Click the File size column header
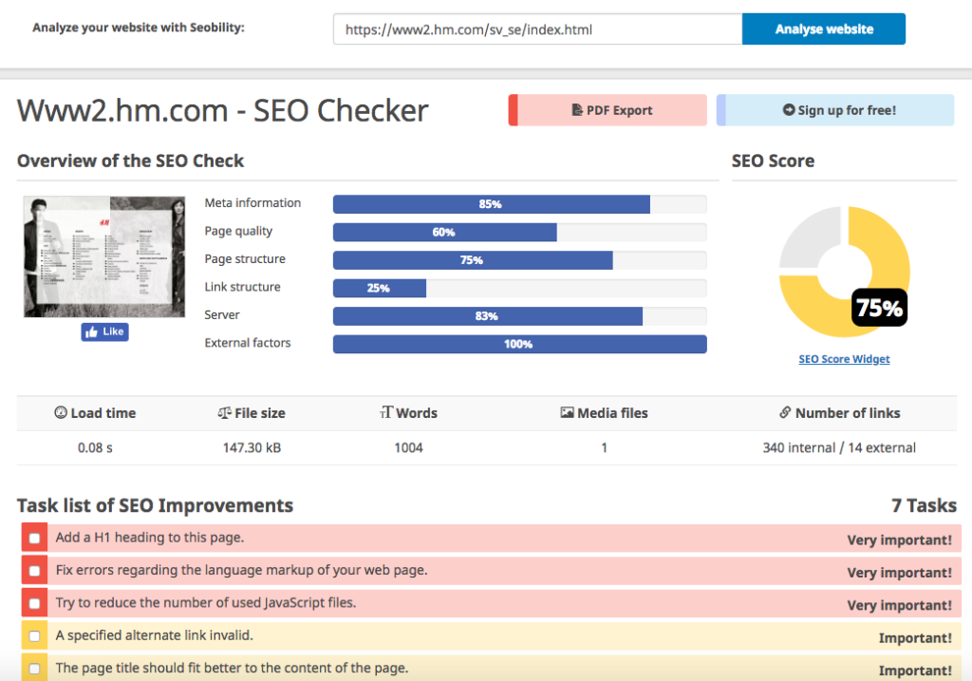The image size is (972, 681). (252, 413)
